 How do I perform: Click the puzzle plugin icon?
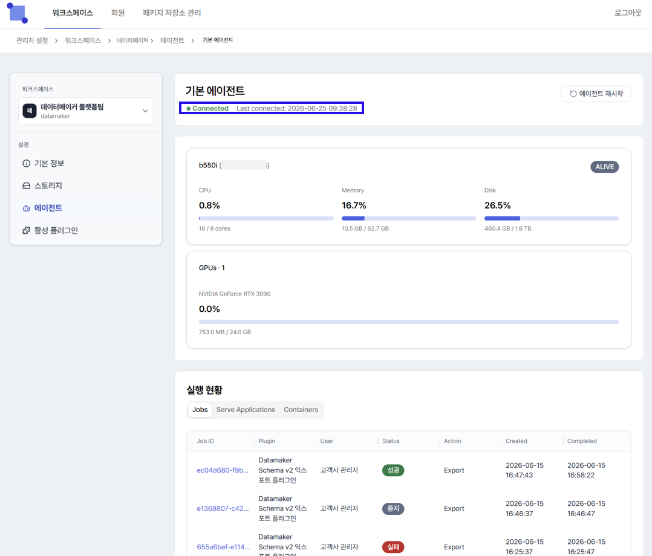coord(26,230)
